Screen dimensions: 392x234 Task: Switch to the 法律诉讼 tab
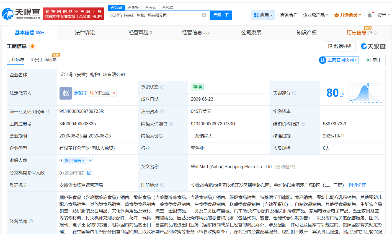[85, 32]
